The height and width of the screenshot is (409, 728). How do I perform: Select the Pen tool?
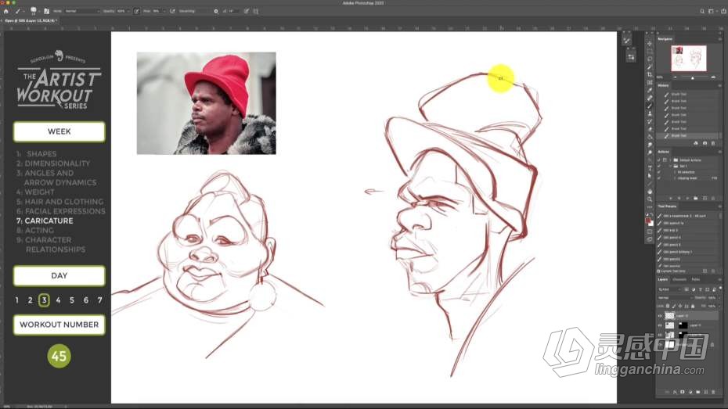coord(650,160)
